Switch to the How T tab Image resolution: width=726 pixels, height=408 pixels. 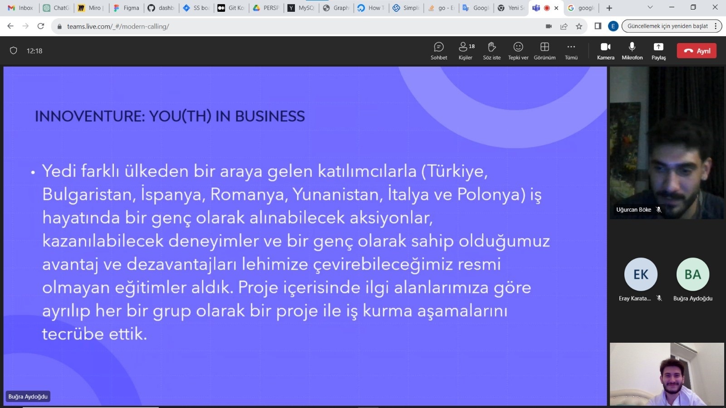click(372, 8)
